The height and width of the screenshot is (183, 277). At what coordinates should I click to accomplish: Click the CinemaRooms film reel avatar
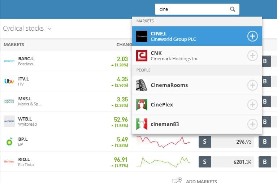click(x=142, y=85)
